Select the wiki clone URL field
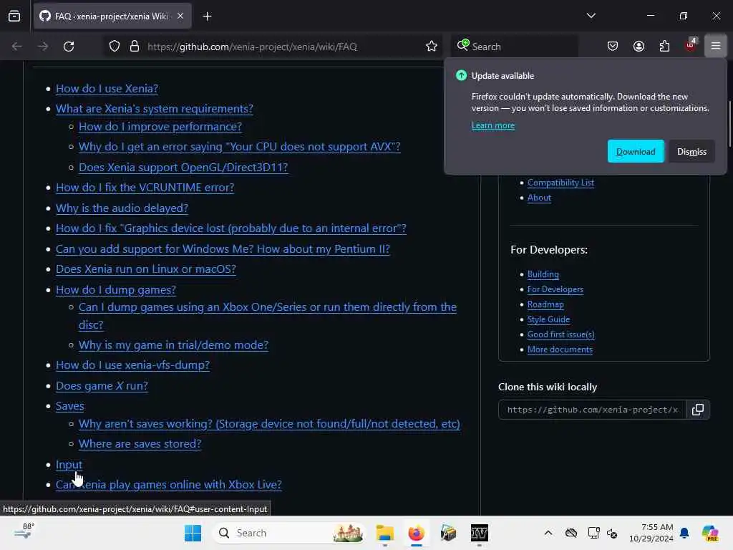733x550 pixels. point(592,410)
